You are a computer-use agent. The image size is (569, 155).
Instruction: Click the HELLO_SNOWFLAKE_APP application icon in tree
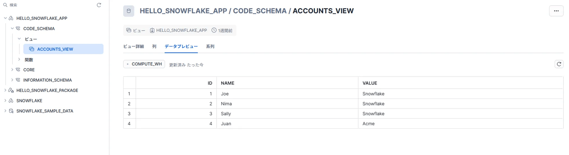pyautogui.click(x=11, y=18)
